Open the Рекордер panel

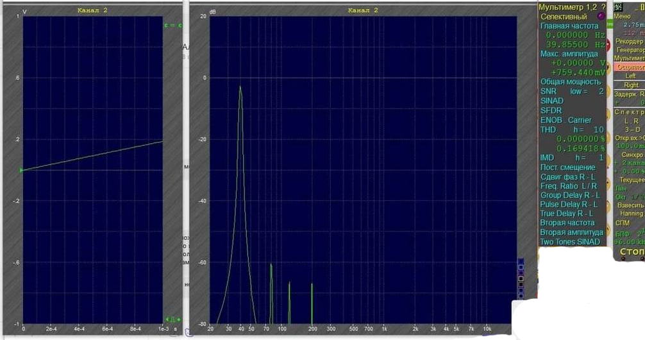pyautogui.click(x=630, y=41)
